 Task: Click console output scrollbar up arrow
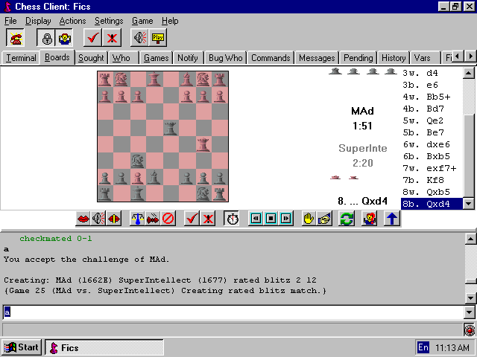click(x=470, y=239)
